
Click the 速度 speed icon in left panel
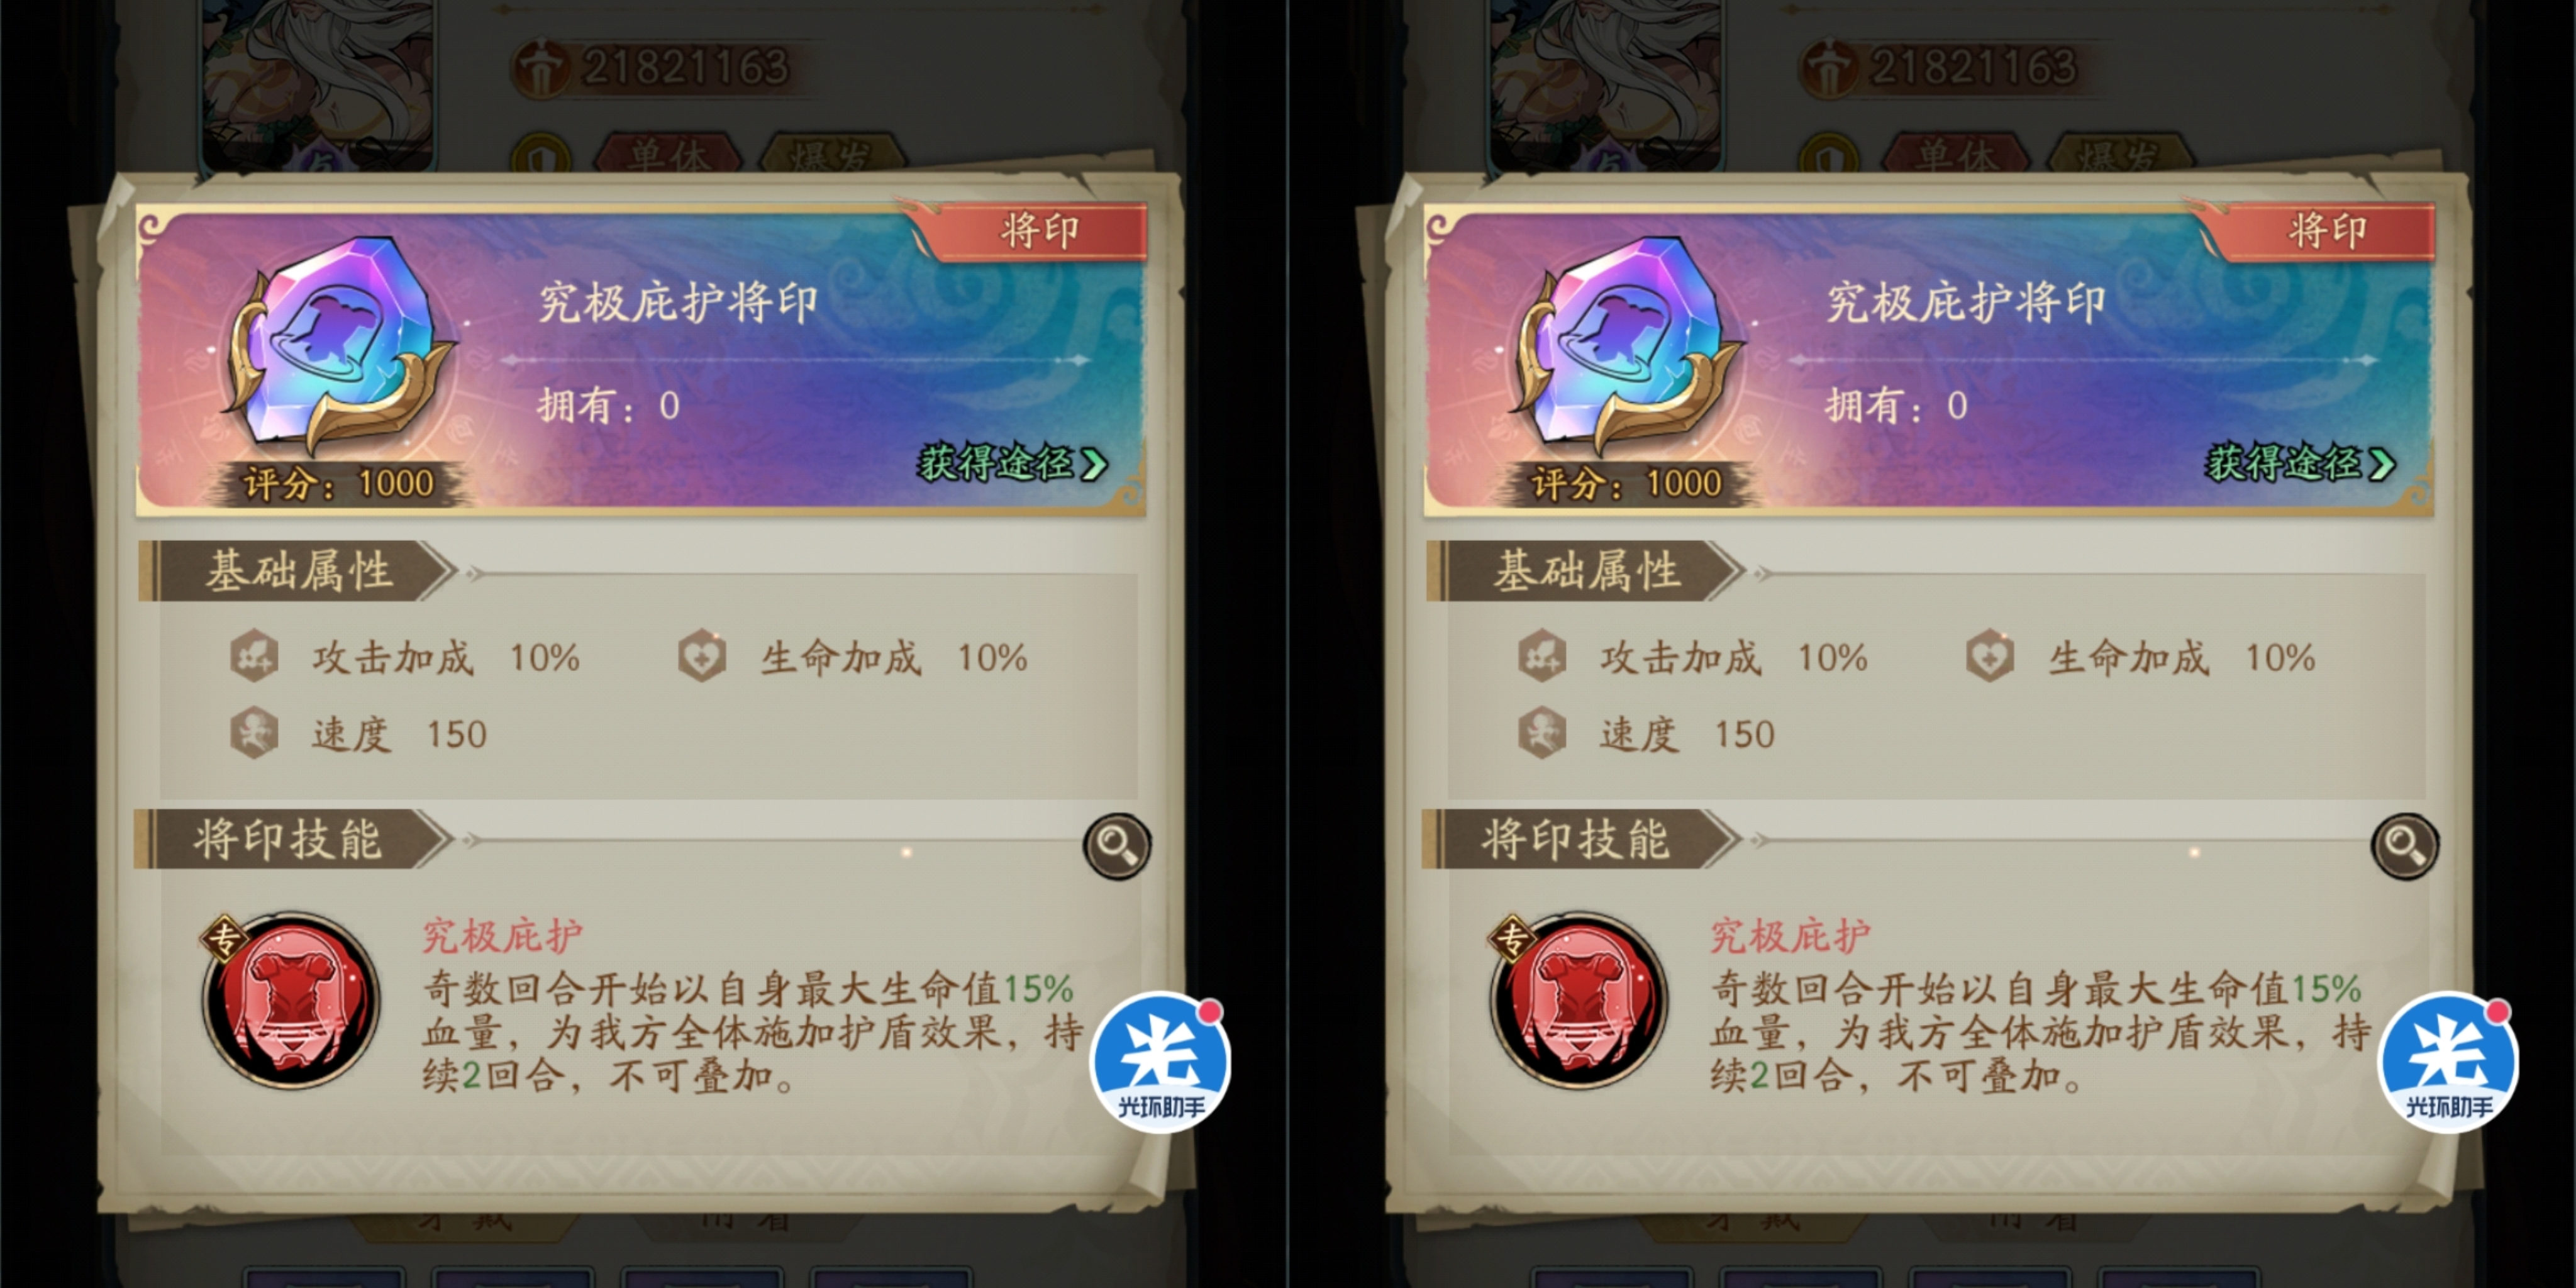click(x=254, y=732)
